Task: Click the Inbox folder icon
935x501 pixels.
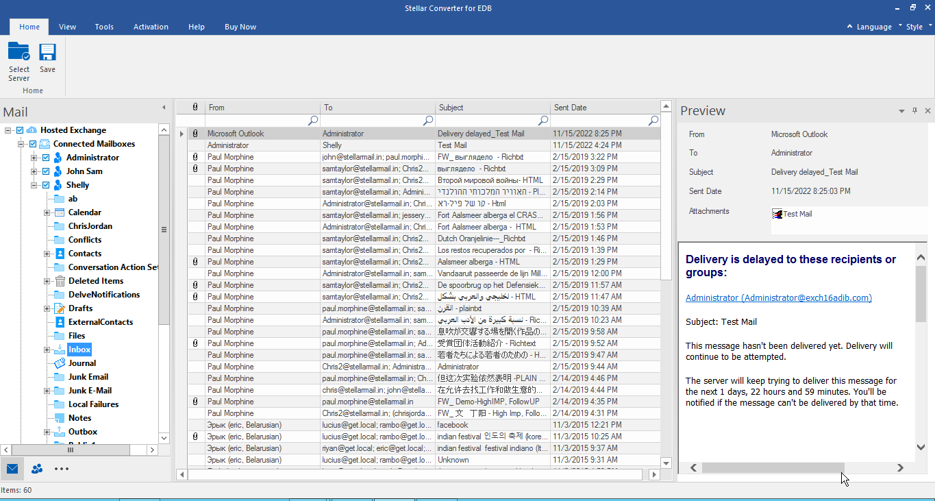Action: tap(60, 350)
